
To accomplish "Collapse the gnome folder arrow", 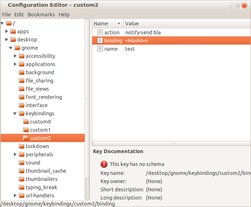I will point(11,48).
